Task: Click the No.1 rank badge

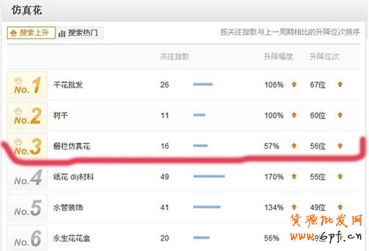Action: pos(28,85)
